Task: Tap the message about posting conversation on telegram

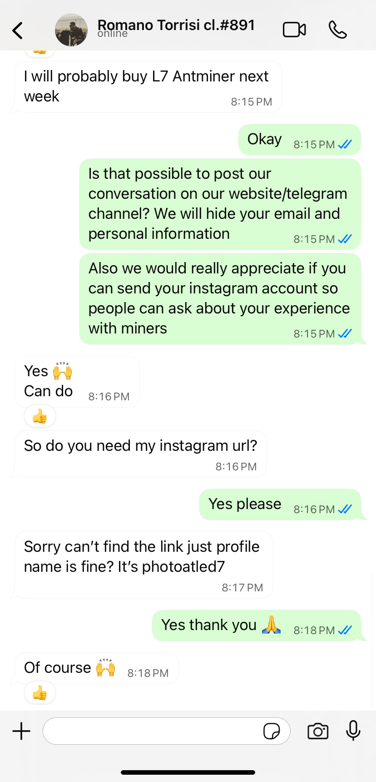Action: point(220,204)
